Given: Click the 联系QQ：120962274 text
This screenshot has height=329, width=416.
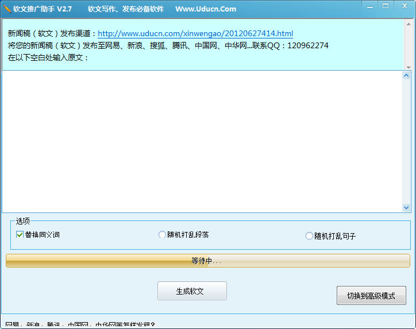Looking at the screenshot, I should 290,45.
